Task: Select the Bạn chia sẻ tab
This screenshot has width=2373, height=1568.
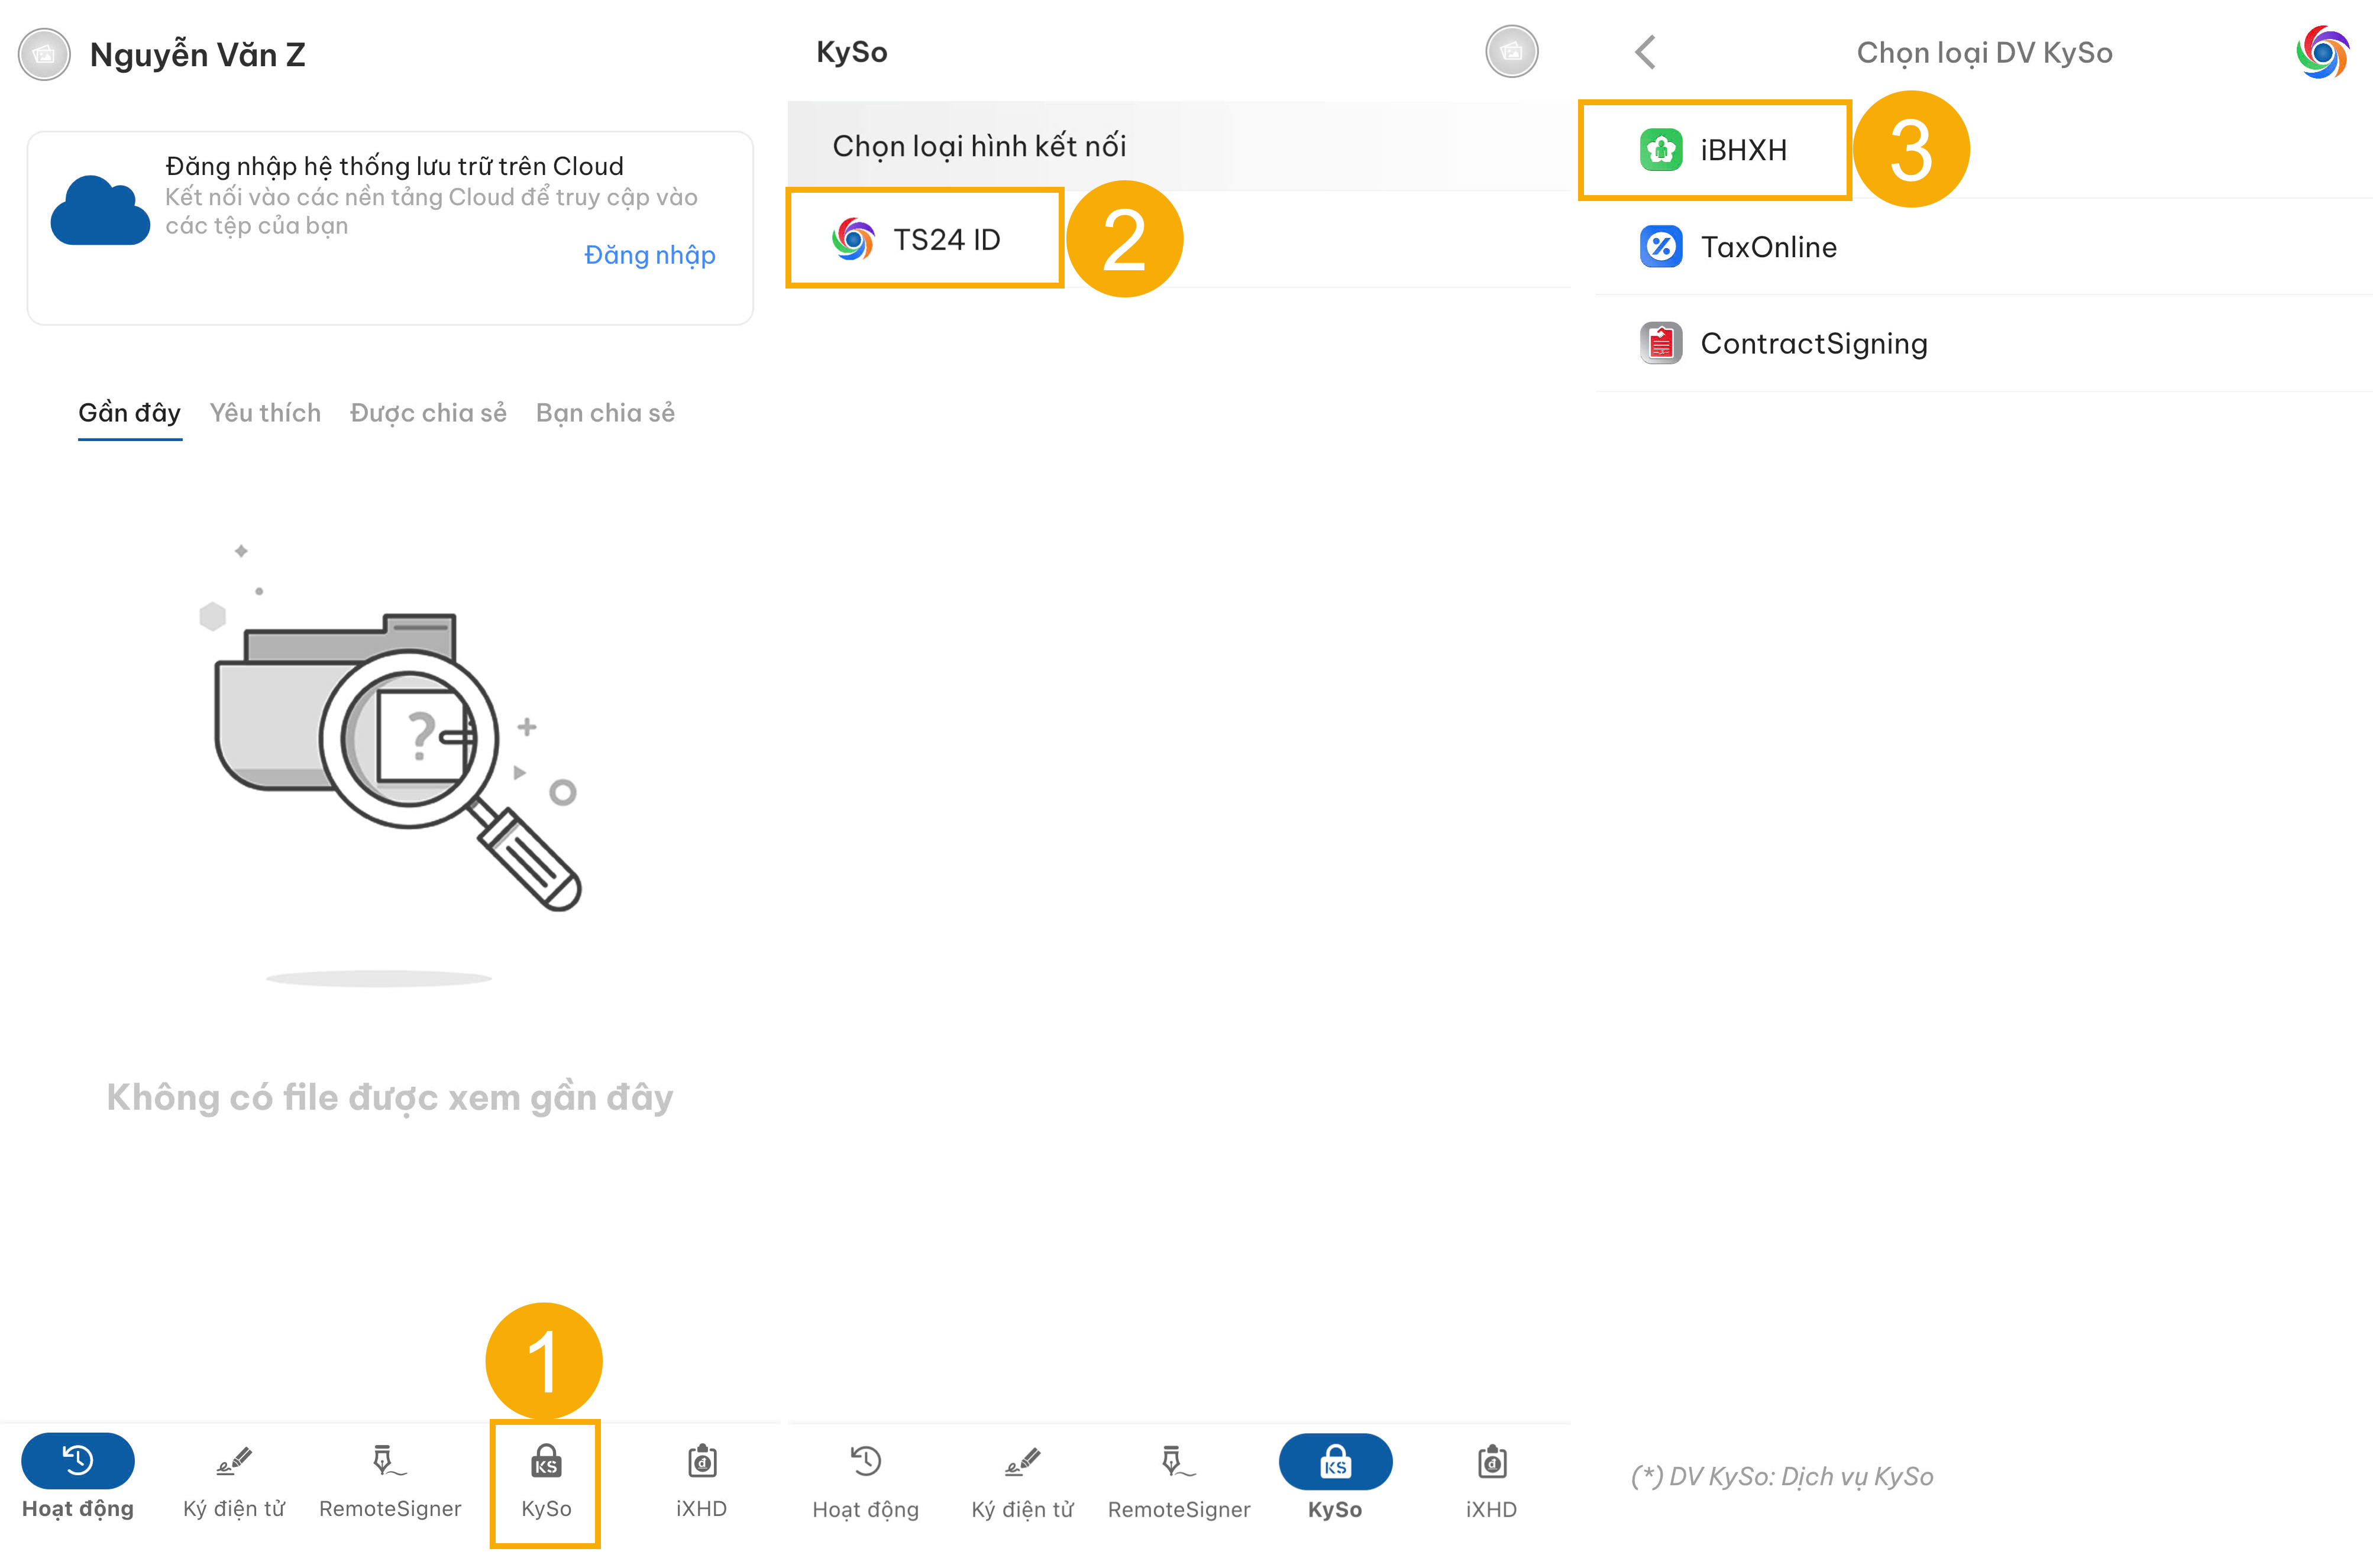Action: tap(605, 413)
